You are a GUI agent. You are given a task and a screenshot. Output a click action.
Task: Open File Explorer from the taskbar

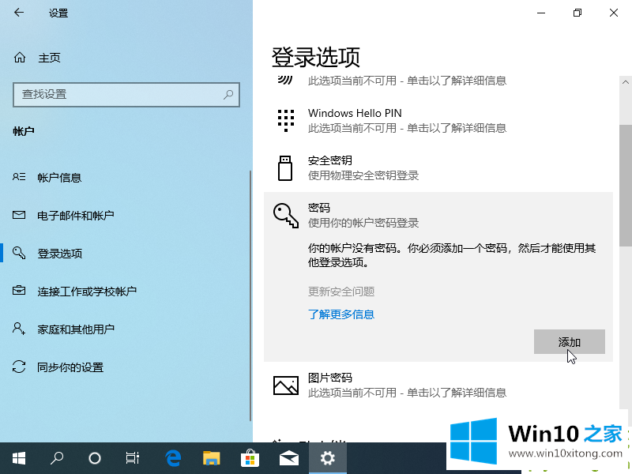(x=211, y=457)
